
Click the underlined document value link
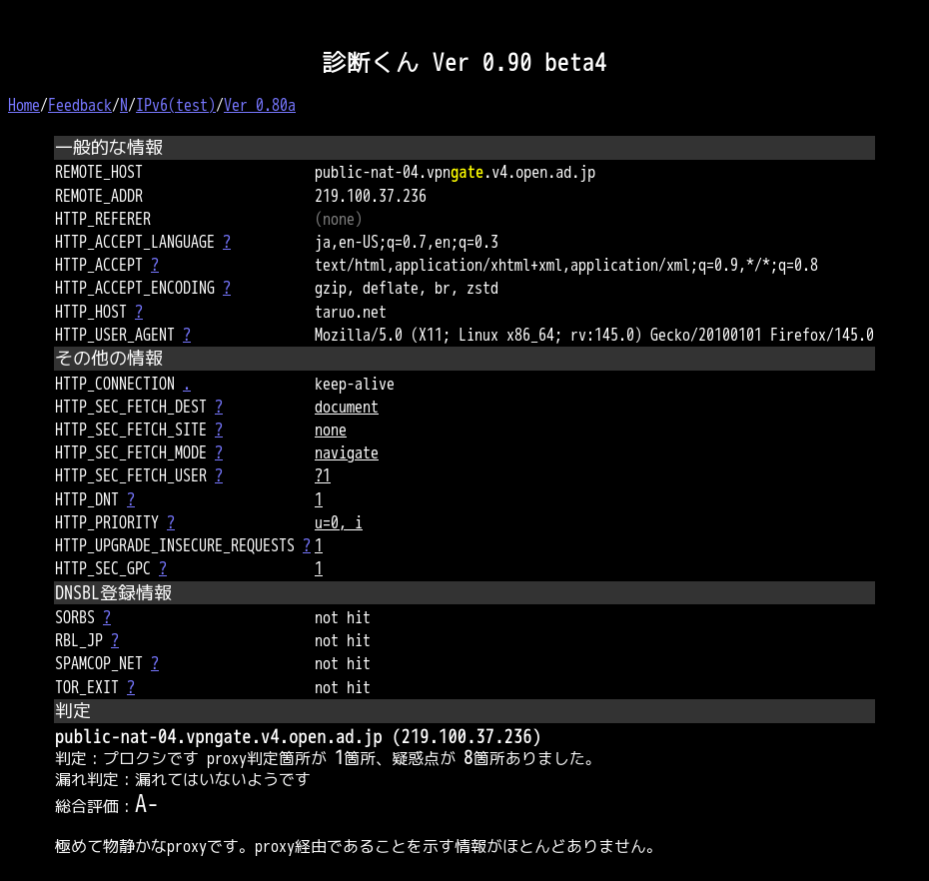tap(346, 407)
